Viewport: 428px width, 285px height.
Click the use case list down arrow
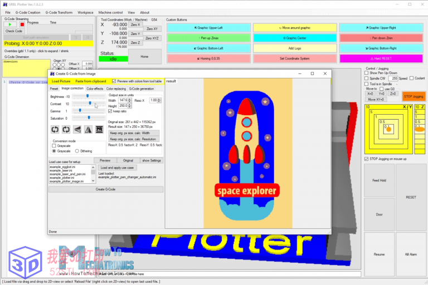[93, 180]
